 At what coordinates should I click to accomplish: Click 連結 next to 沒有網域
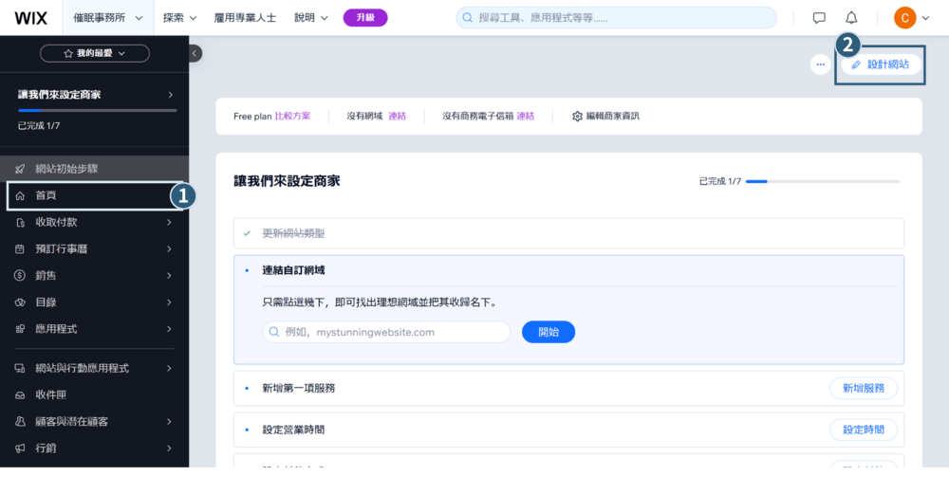tap(397, 116)
